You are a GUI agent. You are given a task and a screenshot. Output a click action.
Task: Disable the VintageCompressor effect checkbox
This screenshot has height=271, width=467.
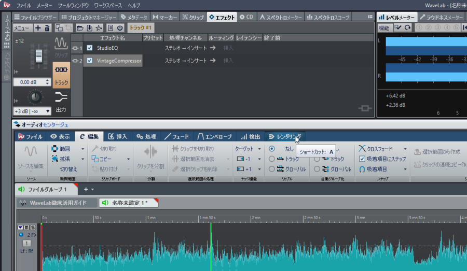[90, 61]
